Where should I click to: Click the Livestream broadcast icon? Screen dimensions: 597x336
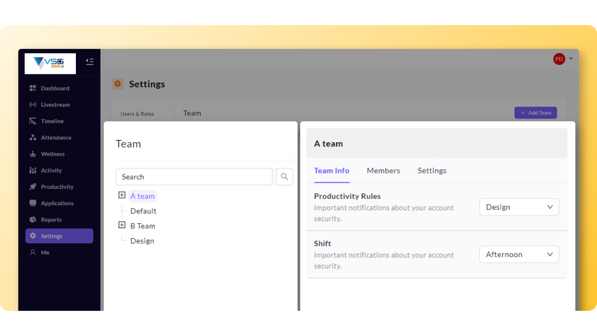(x=33, y=105)
